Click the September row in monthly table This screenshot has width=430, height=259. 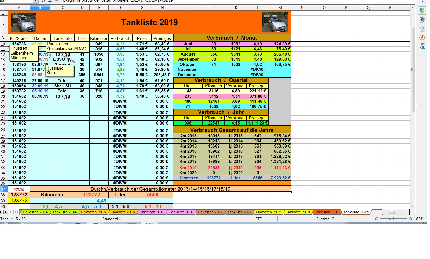(x=232, y=59)
